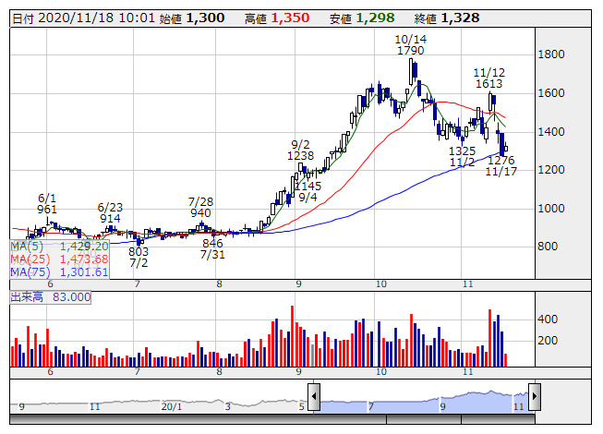Click month 10 on volume chart axis
This screenshot has height=434, width=603.
pos(380,372)
